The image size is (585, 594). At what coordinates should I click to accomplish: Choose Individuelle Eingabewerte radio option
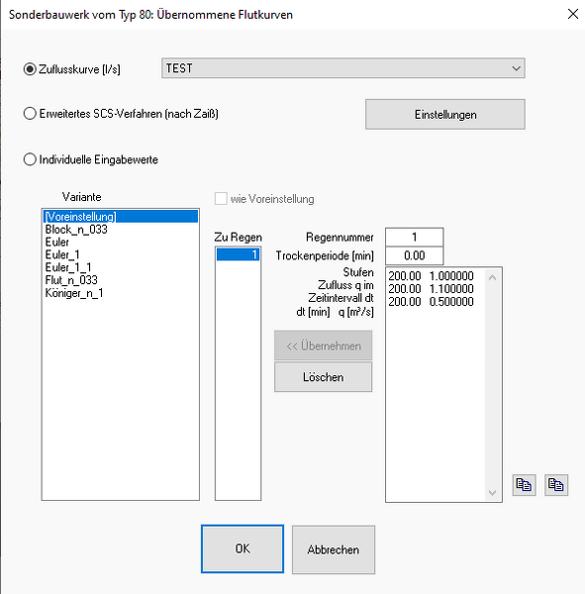coord(30,159)
